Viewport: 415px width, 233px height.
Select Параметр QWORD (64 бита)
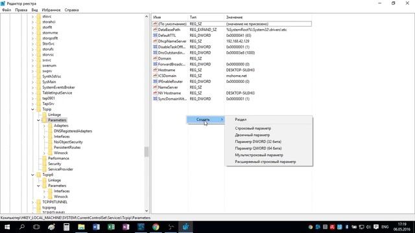click(x=258, y=148)
